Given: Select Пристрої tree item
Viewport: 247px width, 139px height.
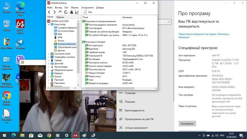Looking at the screenshot, I should [x=57, y=80].
